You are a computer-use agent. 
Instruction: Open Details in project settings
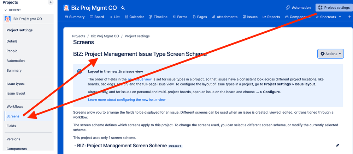[12, 41]
